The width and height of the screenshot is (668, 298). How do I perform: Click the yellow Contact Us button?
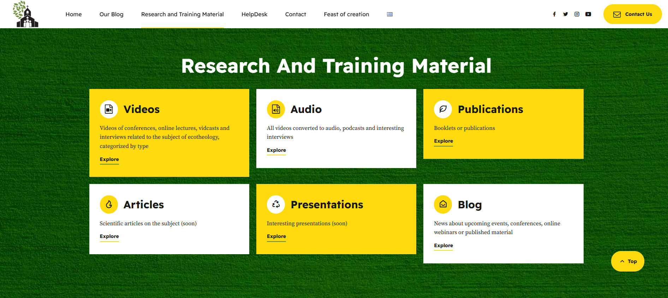(633, 14)
